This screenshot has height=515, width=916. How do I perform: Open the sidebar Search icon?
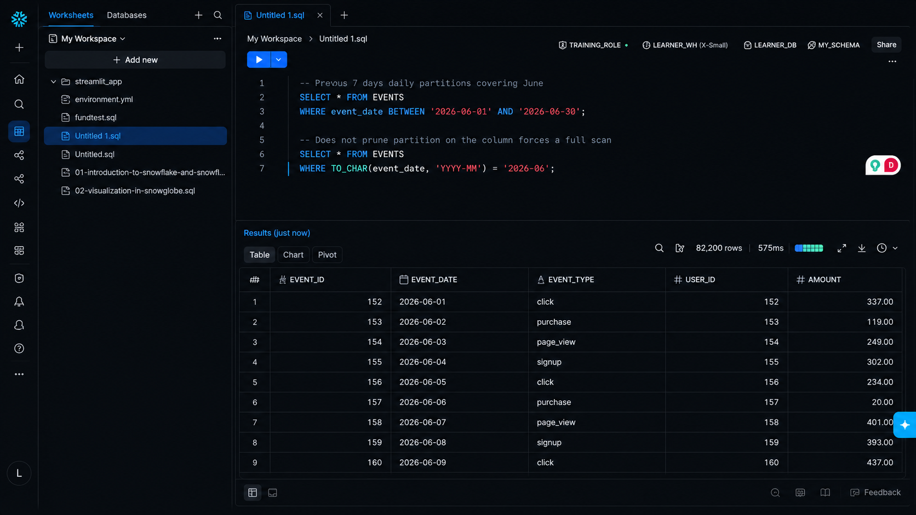tap(19, 104)
